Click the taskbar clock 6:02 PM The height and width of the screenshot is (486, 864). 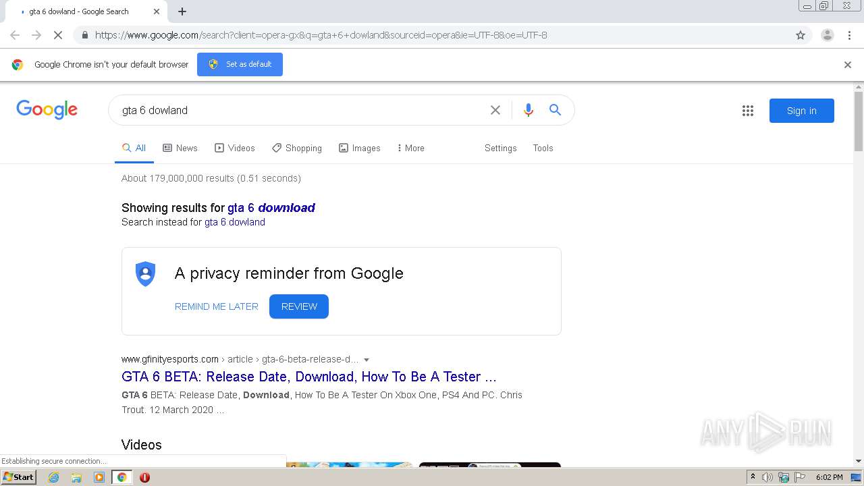click(x=829, y=477)
